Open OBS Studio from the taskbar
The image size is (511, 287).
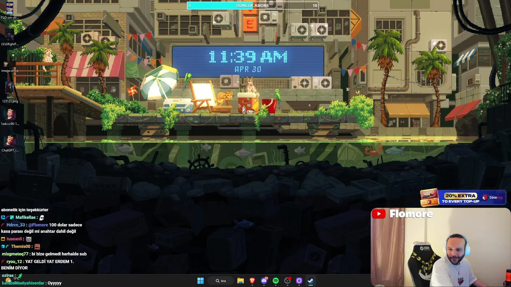tap(287, 281)
